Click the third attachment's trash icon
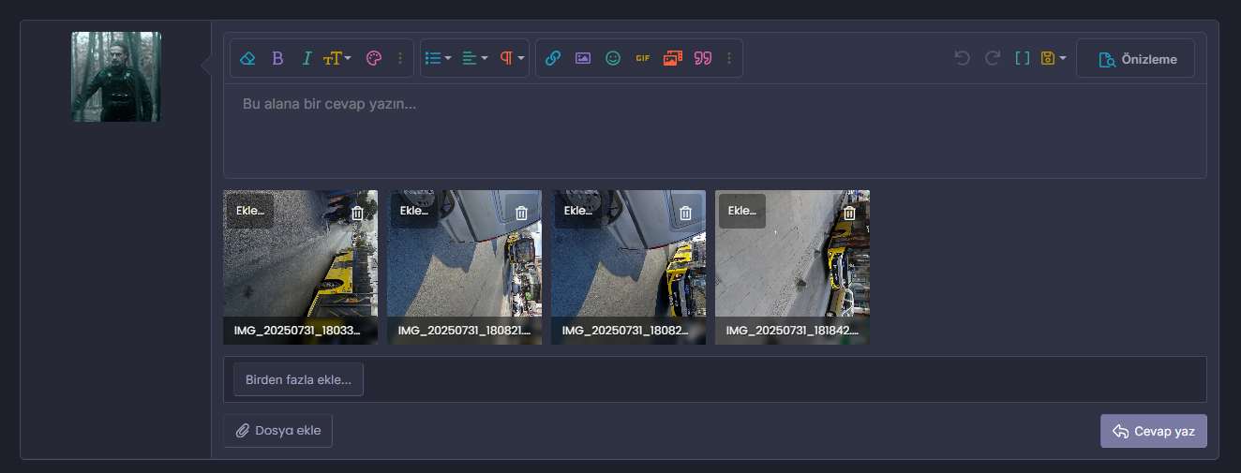1241x473 pixels. pyautogui.click(x=685, y=213)
